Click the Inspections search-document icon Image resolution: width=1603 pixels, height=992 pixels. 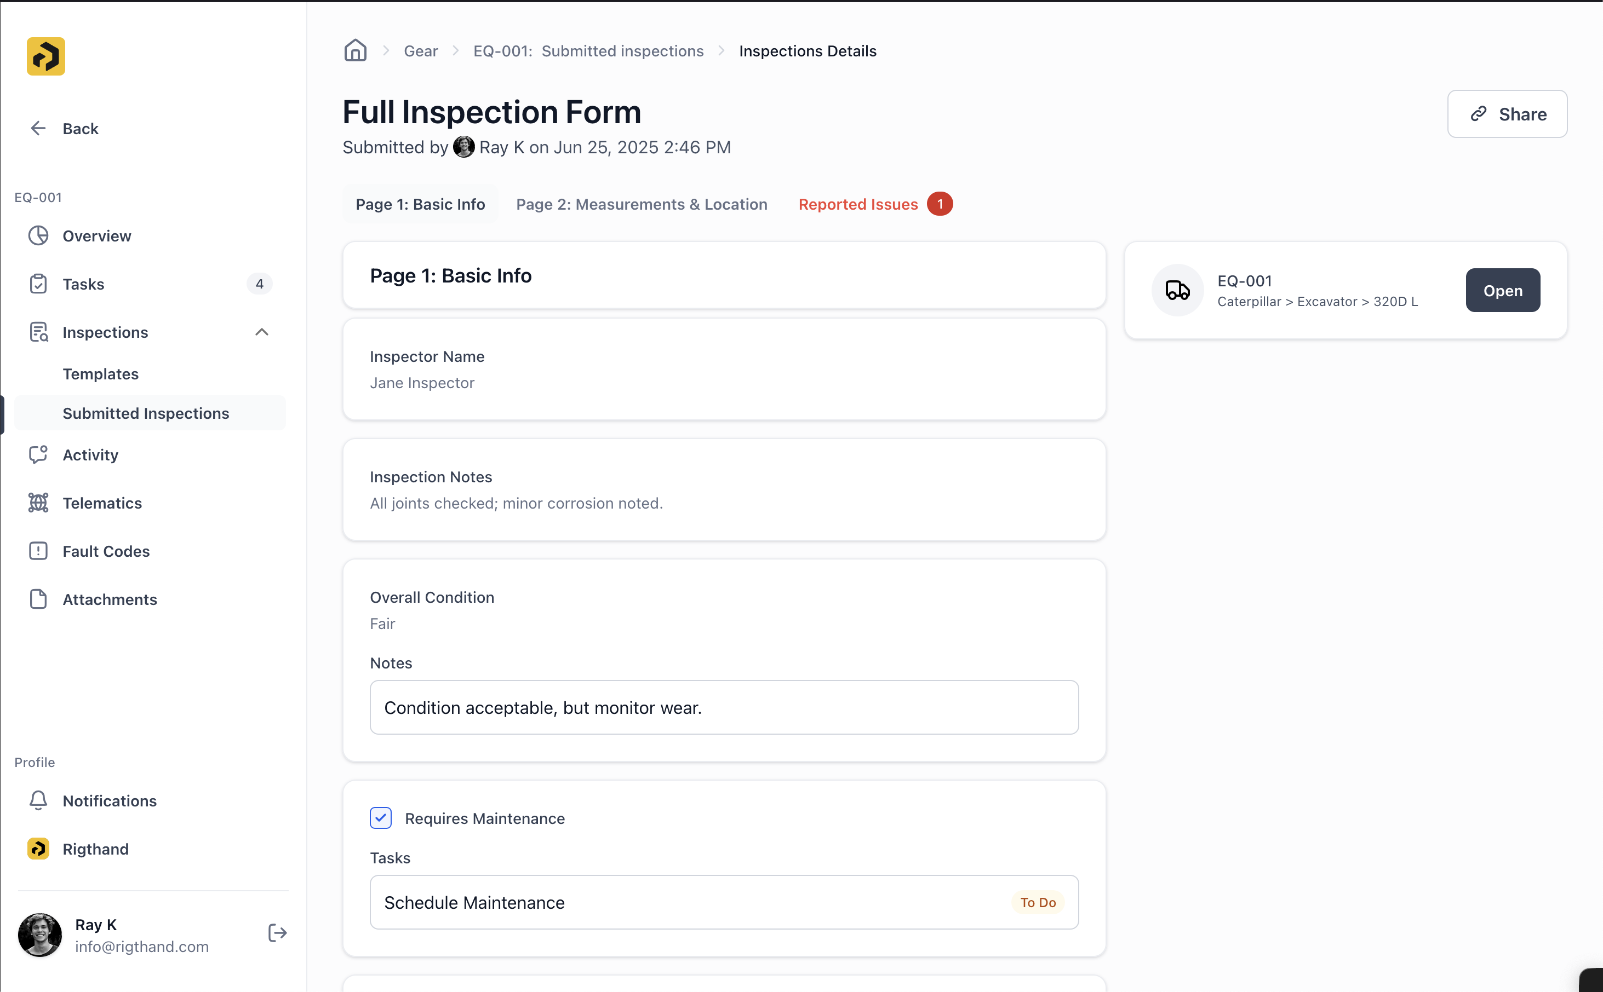pos(38,332)
